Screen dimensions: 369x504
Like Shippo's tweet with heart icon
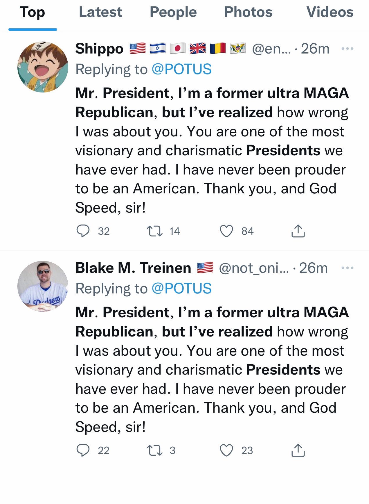point(226,231)
